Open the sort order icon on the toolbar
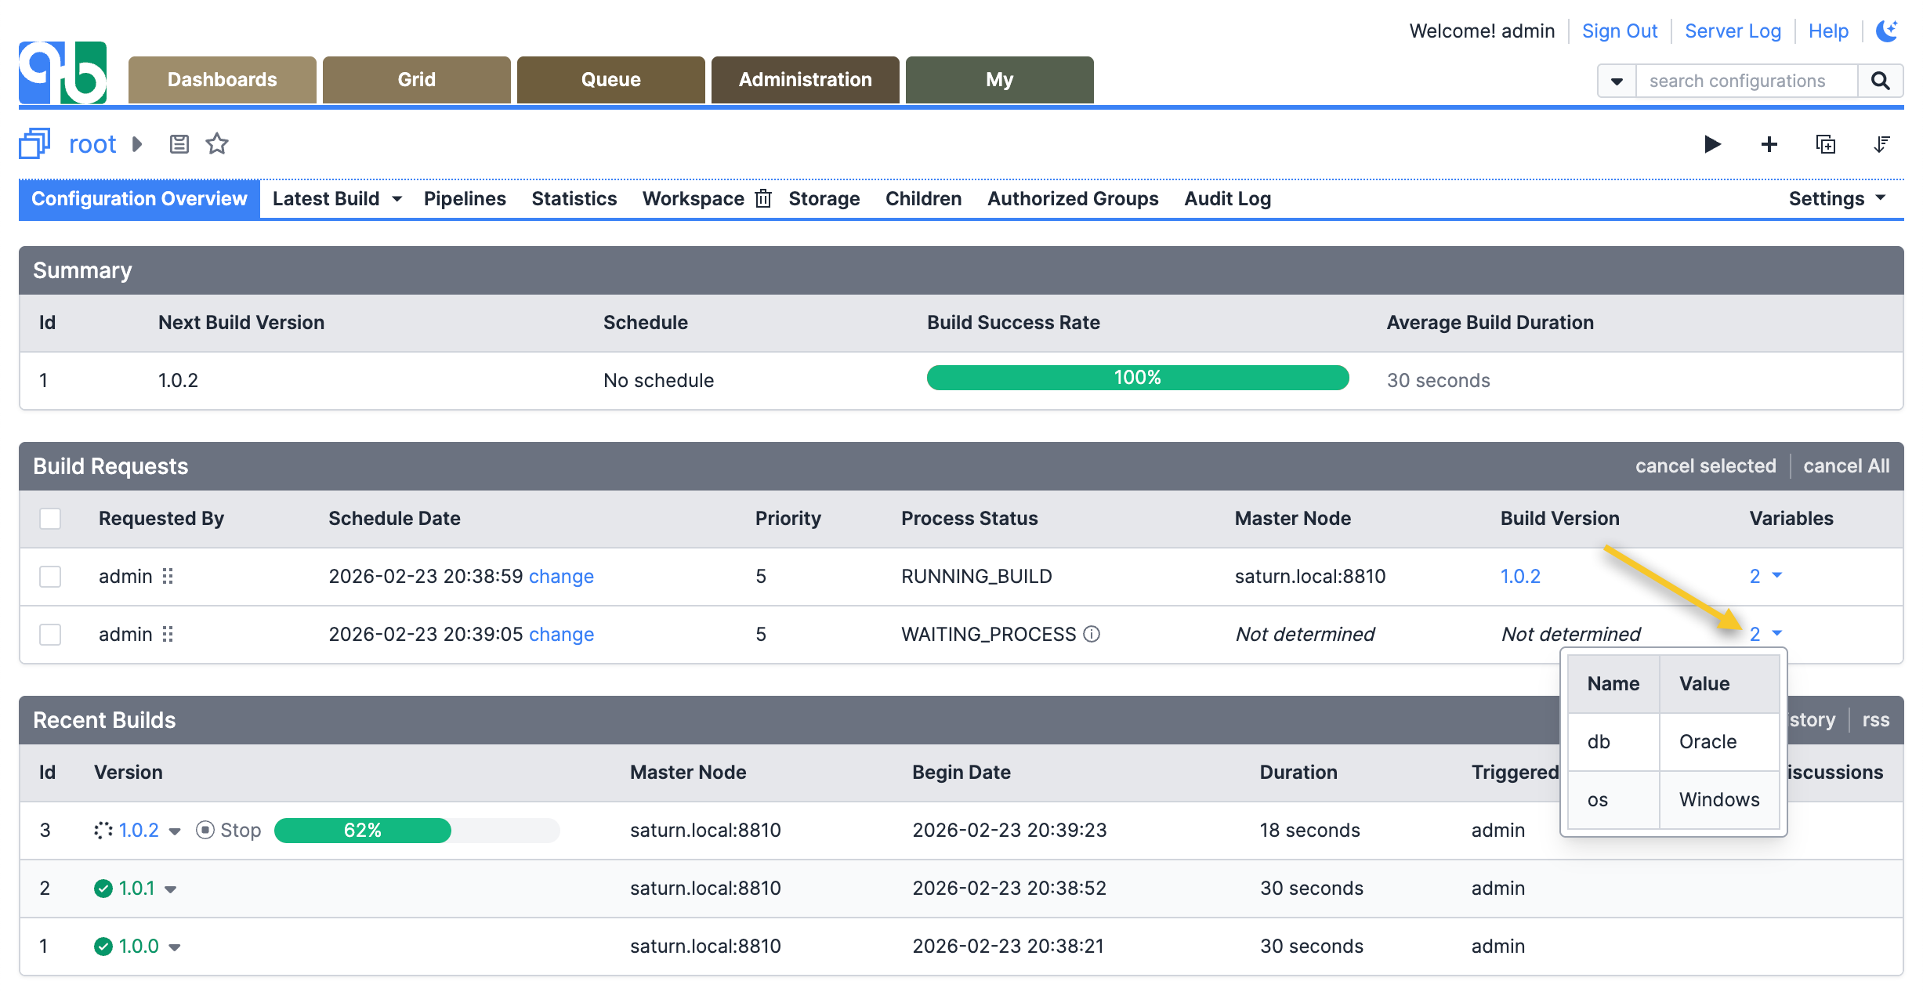Viewport: 1923px width, 992px height. tap(1881, 144)
